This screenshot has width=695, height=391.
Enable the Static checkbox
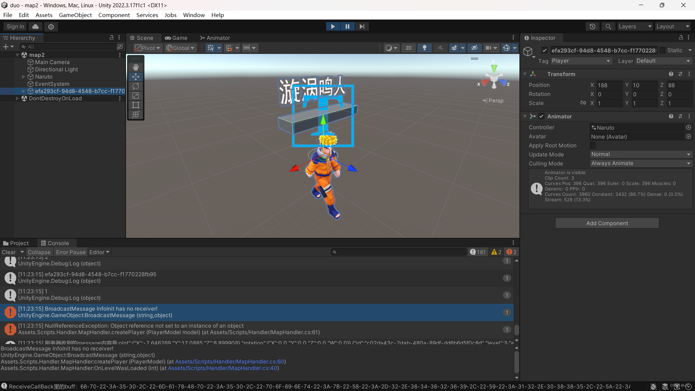click(662, 50)
